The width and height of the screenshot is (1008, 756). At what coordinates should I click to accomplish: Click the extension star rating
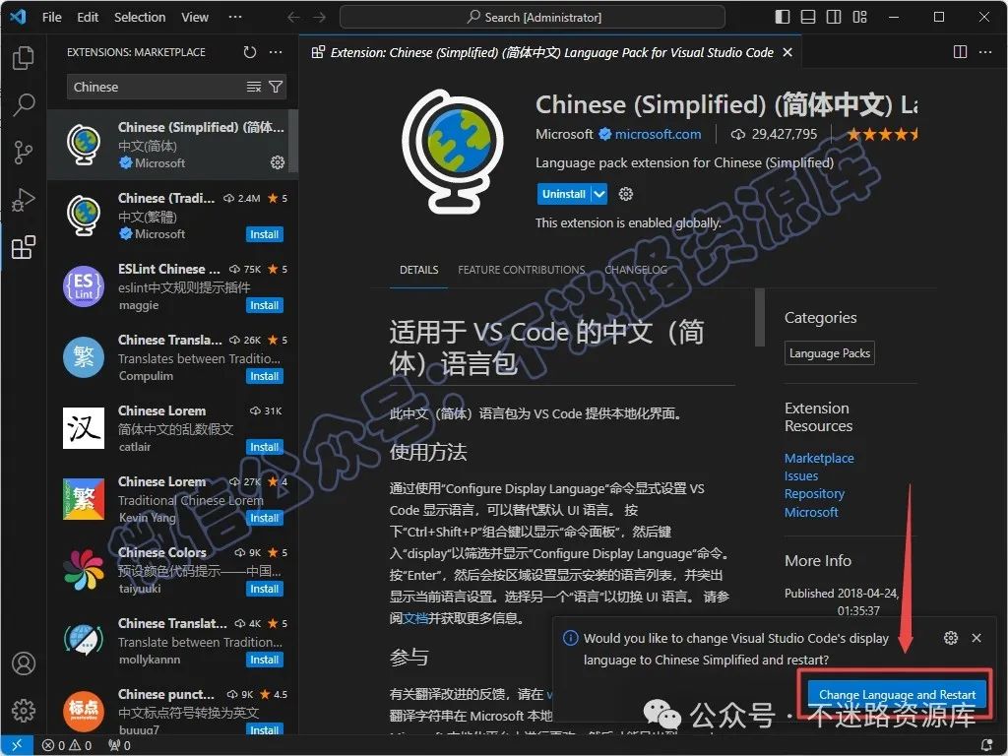(882, 134)
